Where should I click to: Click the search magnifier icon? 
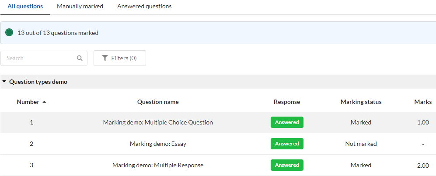(80, 58)
